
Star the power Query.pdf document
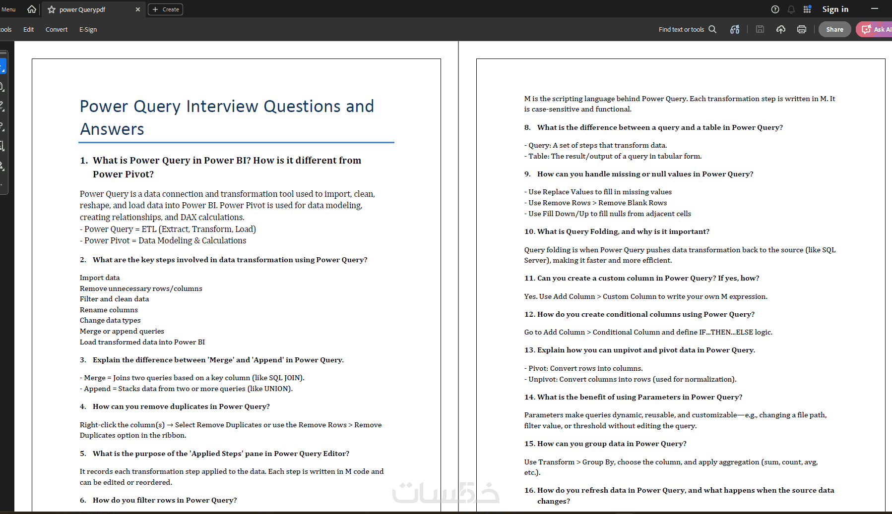[x=52, y=9]
